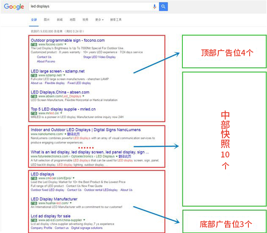
Task: Expand the 更多 (More) dropdown
Action: [x=99, y=20]
